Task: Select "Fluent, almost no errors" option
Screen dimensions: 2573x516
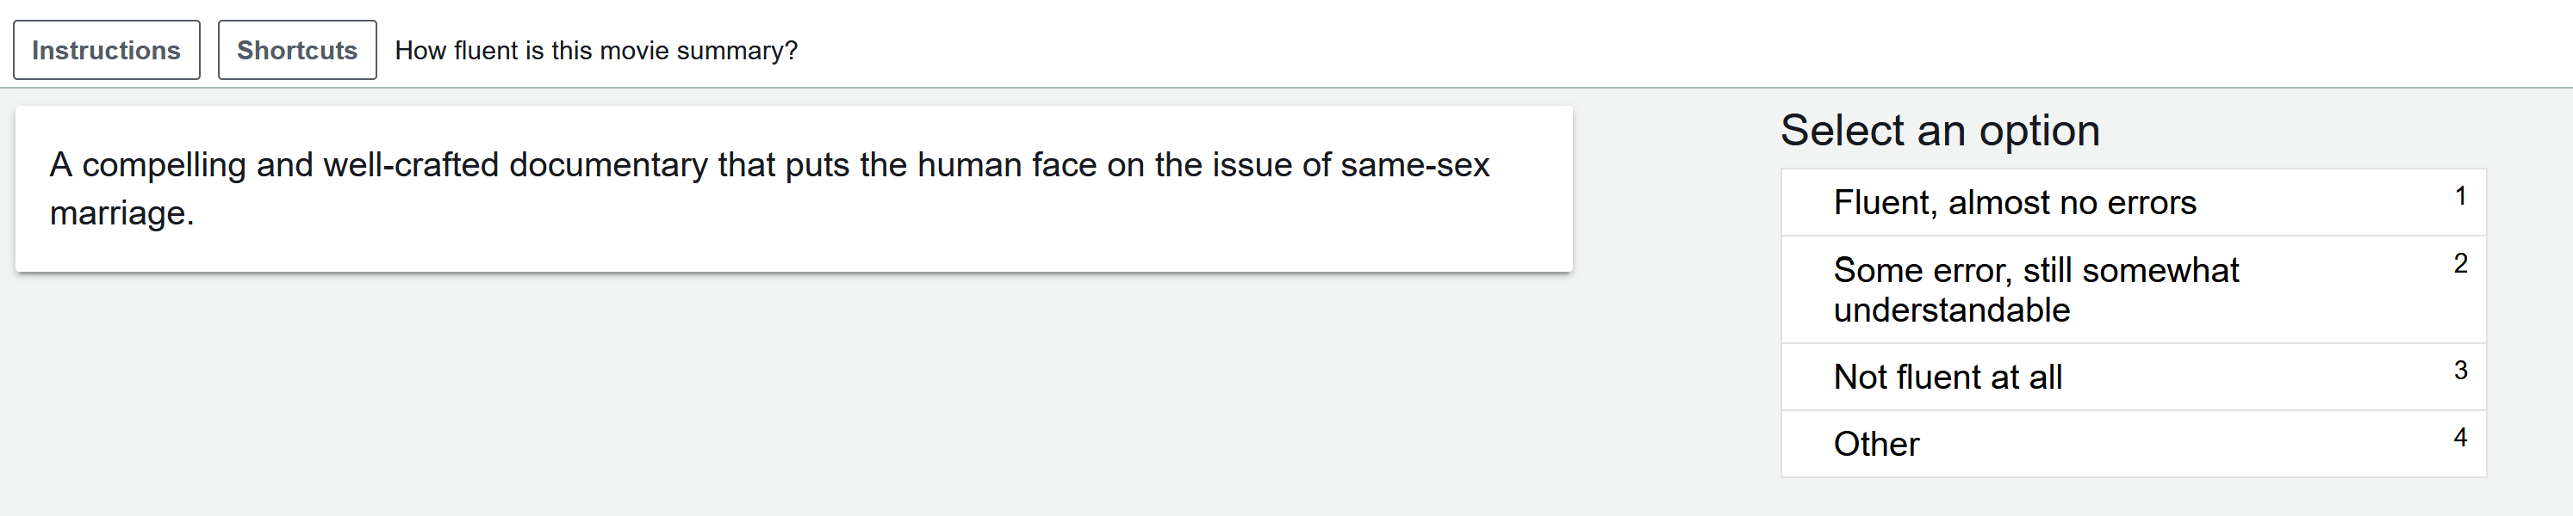Action: tap(2014, 203)
